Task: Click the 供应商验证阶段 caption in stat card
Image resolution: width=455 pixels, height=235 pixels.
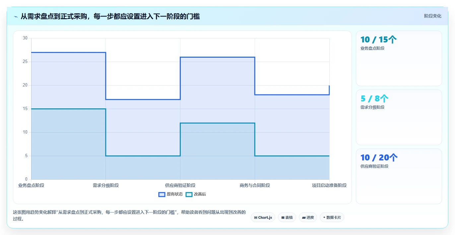Action: 374,166
